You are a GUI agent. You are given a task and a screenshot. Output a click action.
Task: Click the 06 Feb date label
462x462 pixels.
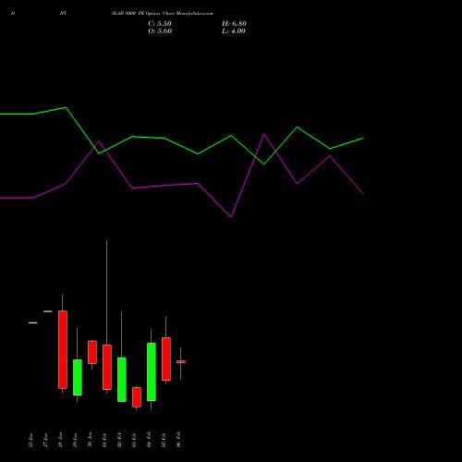click(179, 440)
